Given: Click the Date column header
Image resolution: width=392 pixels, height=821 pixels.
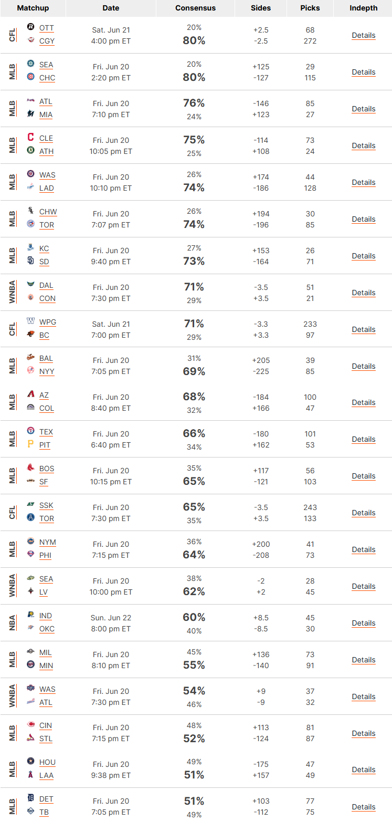Looking at the screenshot, I should pyautogui.click(x=111, y=8).
